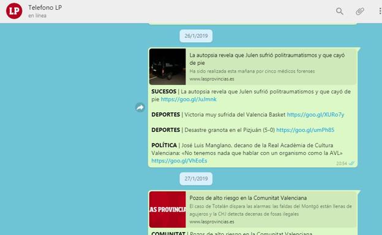
Task: Click lasprovincias.es under the autopsia preview
Action: (x=212, y=79)
